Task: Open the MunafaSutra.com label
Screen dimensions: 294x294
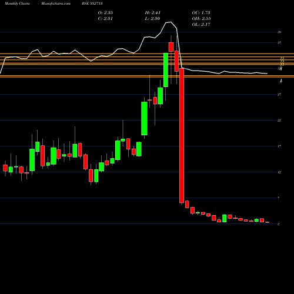Action: 56,4
